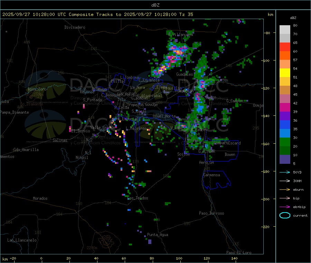
Task: Click the Bowen place label
Action: tap(230, 154)
